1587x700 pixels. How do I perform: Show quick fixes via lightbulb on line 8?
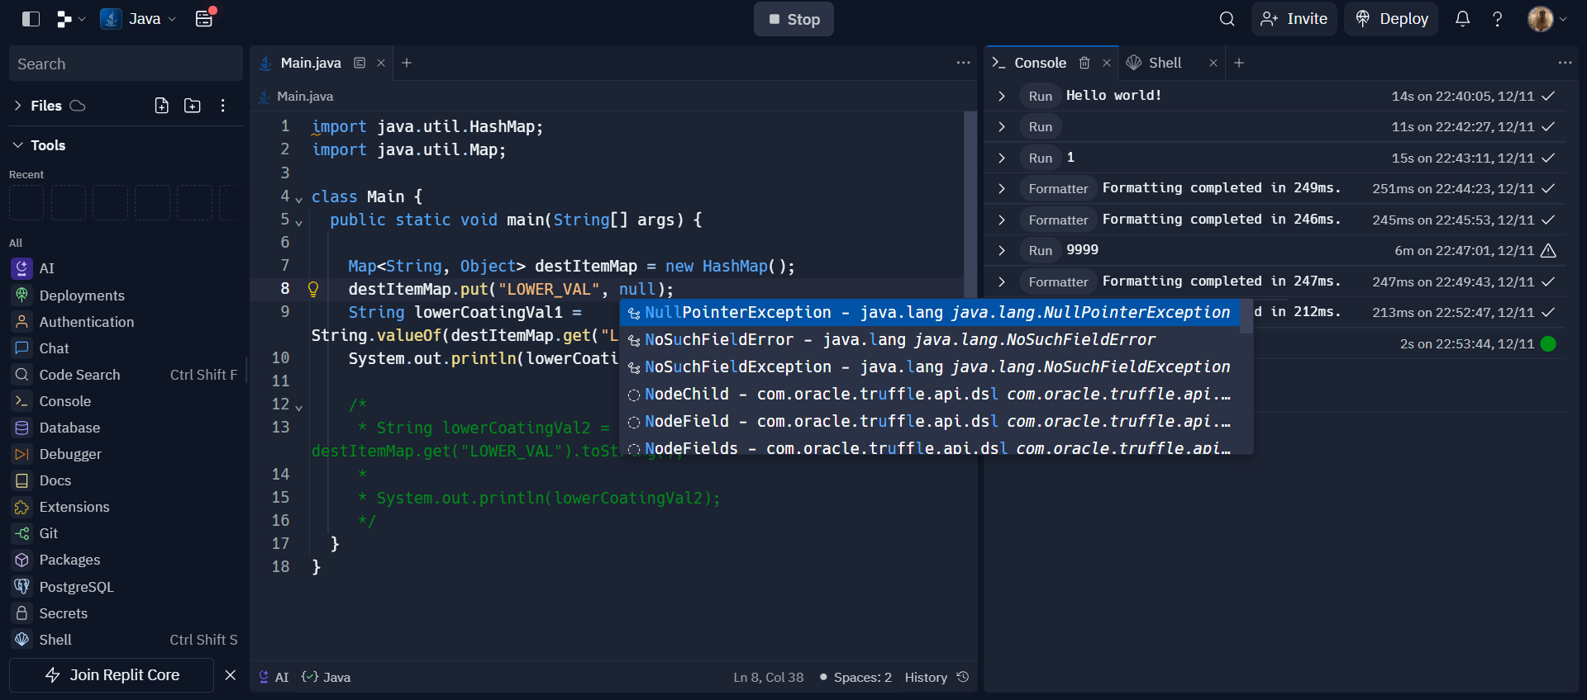(x=313, y=289)
